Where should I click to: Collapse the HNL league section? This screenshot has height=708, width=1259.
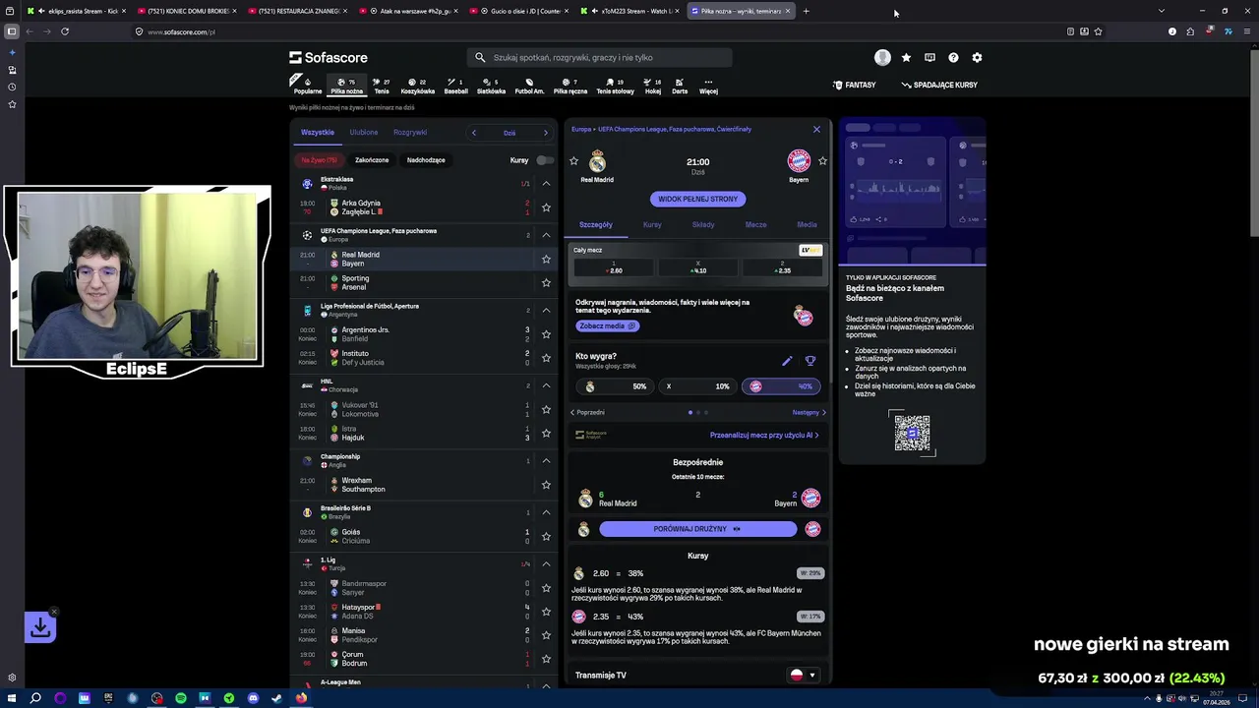[x=546, y=385]
